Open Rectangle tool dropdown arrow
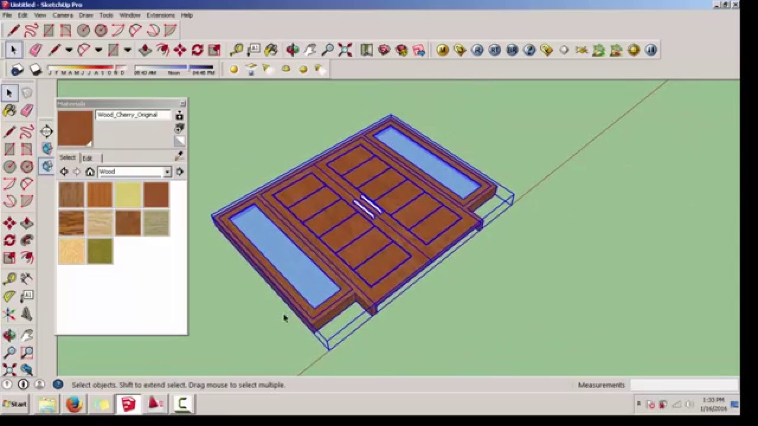 pos(127,50)
